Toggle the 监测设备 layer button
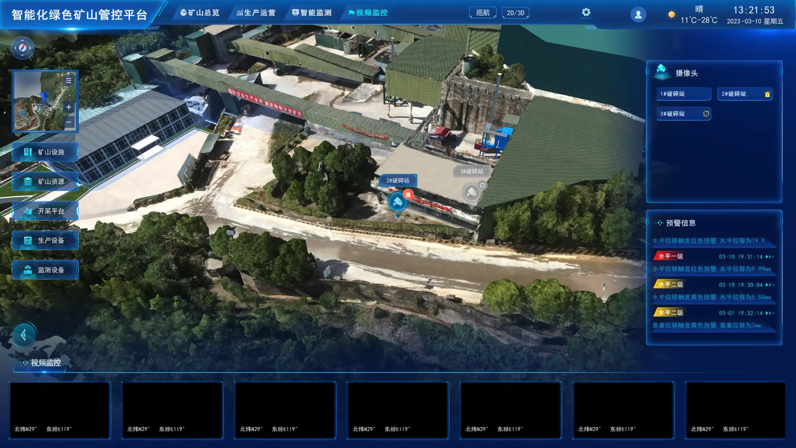 point(45,270)
